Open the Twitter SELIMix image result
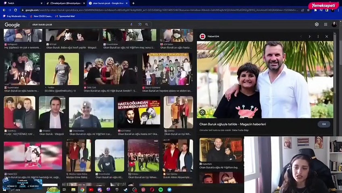342x193 pixels. 62,69
